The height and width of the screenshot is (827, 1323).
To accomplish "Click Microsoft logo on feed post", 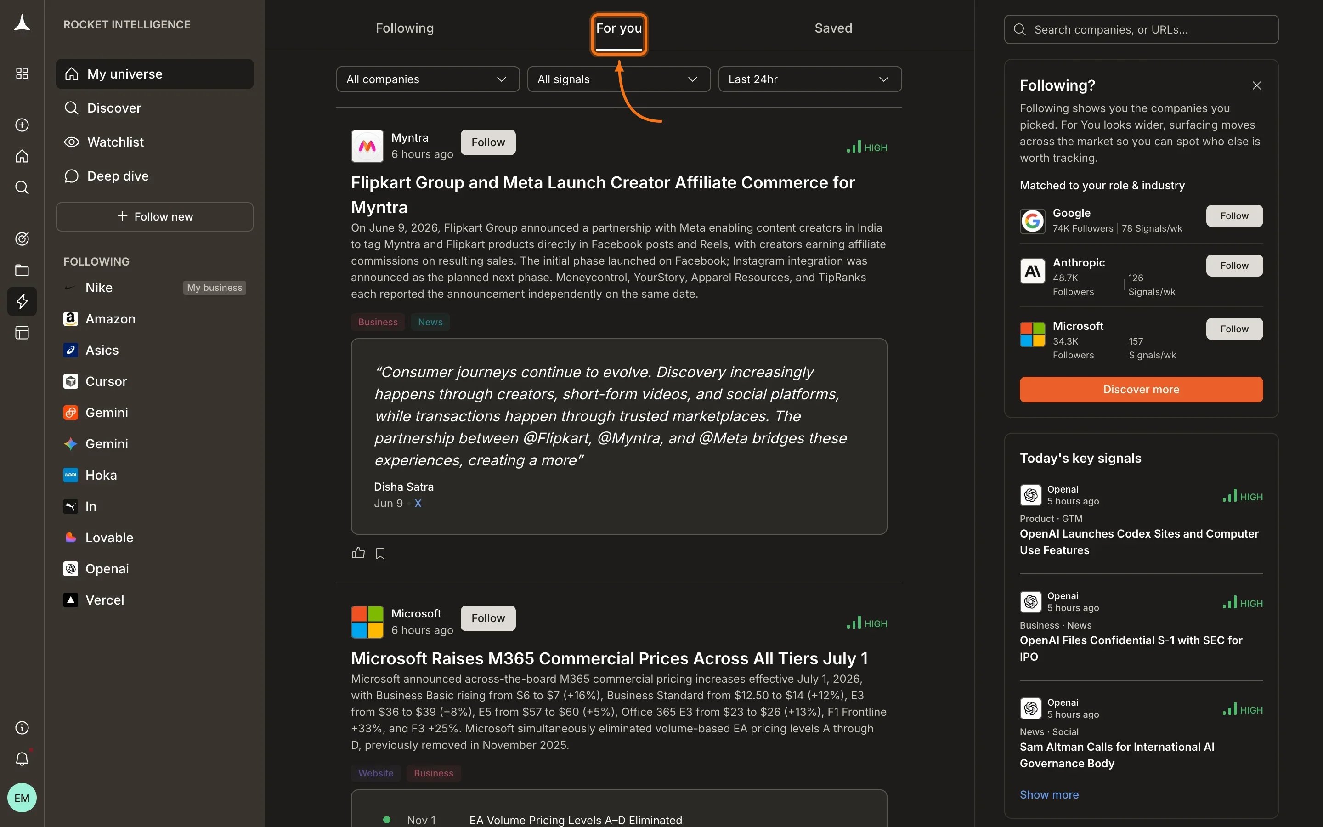I will (367, 622).
